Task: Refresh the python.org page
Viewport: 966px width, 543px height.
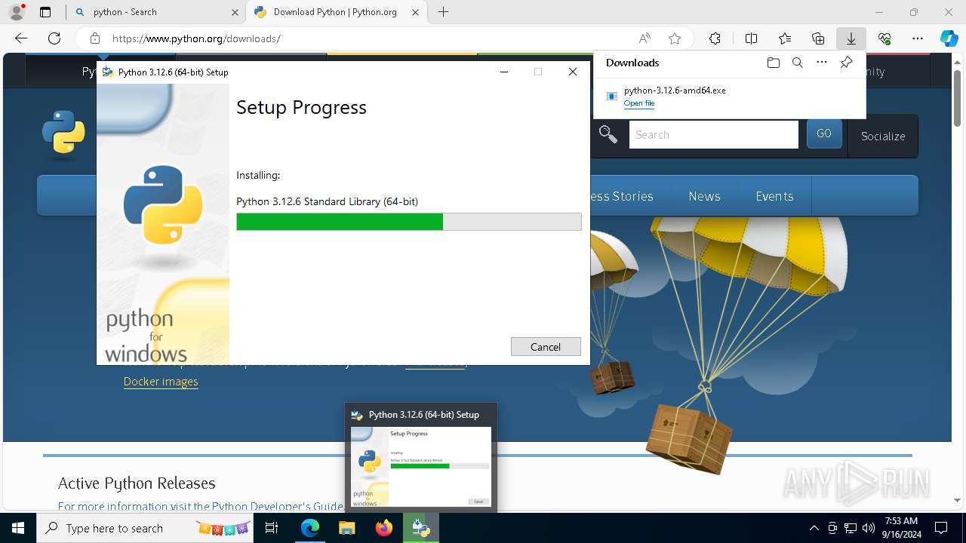Action: (54, 38)
